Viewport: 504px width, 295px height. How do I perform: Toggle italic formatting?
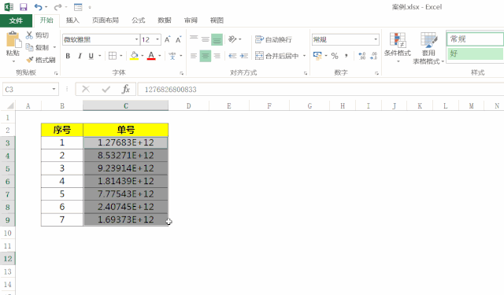(80, 56)
